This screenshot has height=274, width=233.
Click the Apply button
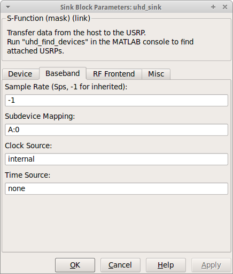pos(211,265)
